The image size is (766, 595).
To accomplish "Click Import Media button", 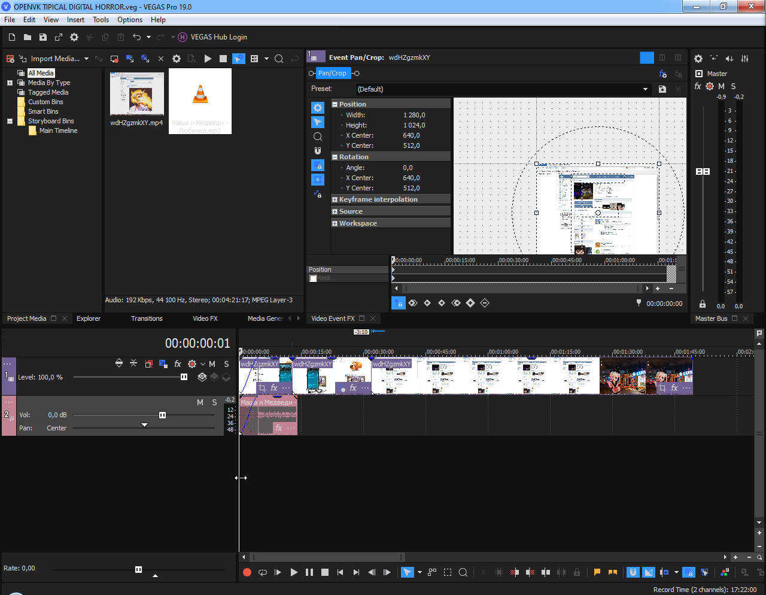I will [54, 59].
